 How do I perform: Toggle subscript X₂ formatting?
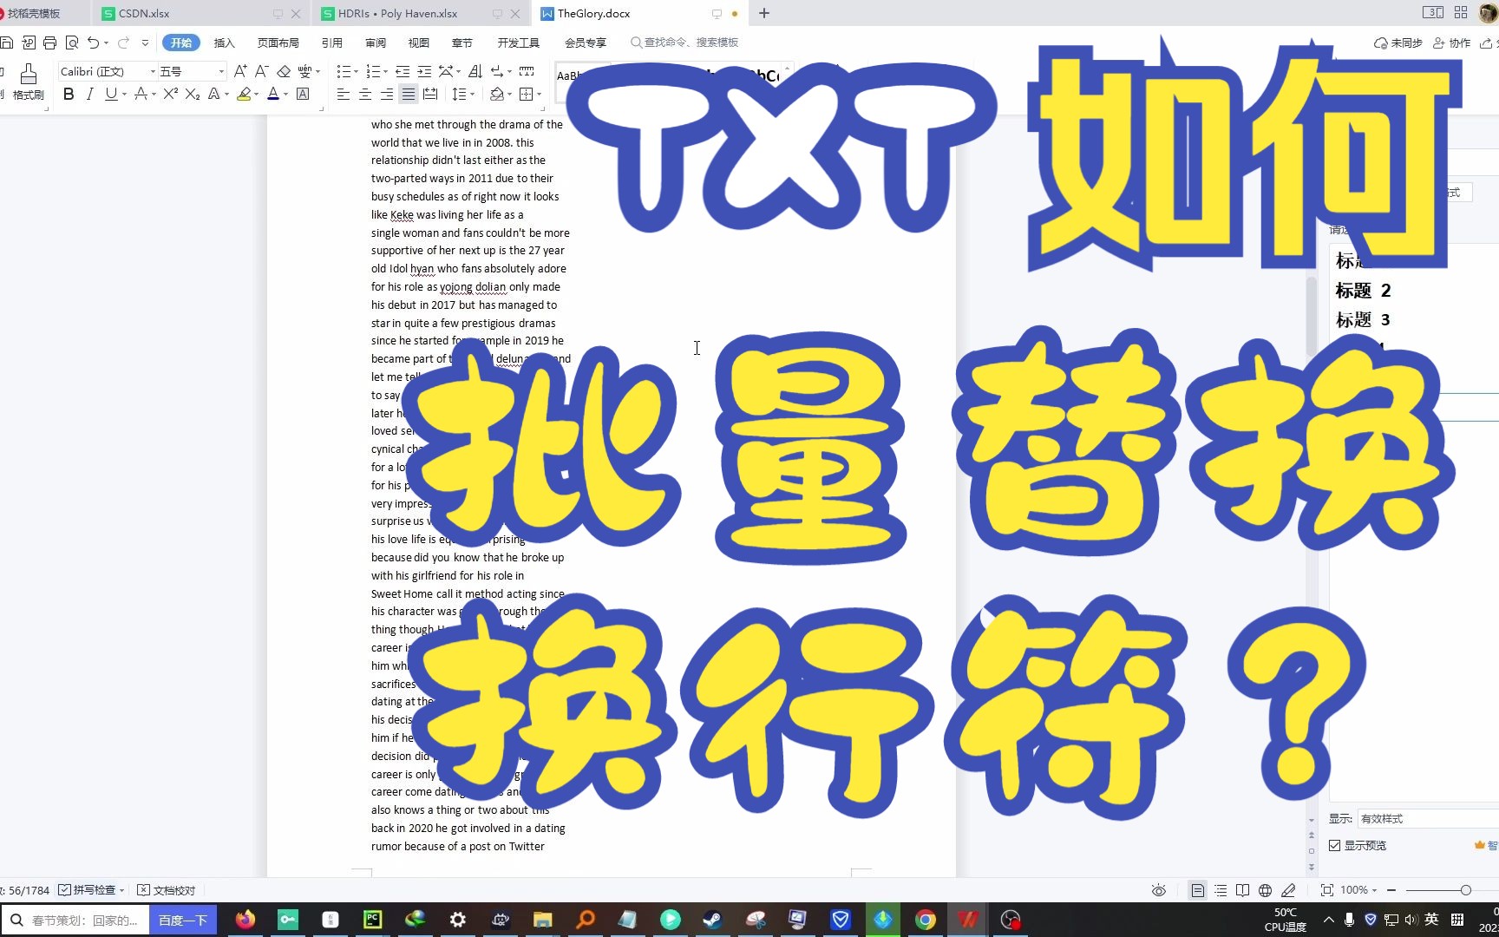(193, 94)
